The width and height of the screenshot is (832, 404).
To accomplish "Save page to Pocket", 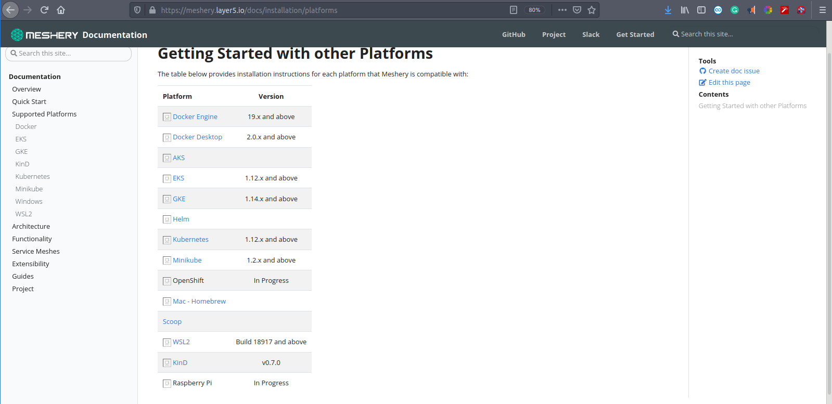I will 577,10.
